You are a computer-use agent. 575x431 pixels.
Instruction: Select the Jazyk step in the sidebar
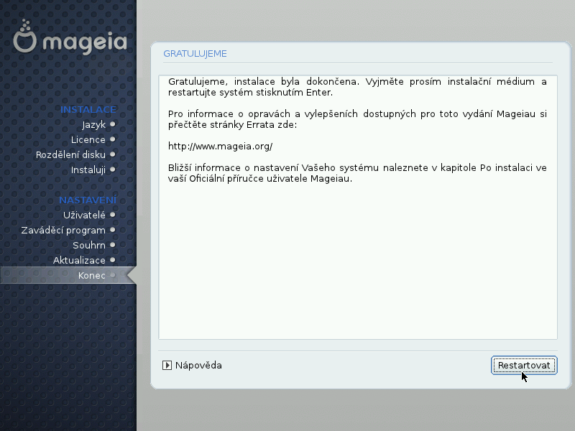point(94,124)
